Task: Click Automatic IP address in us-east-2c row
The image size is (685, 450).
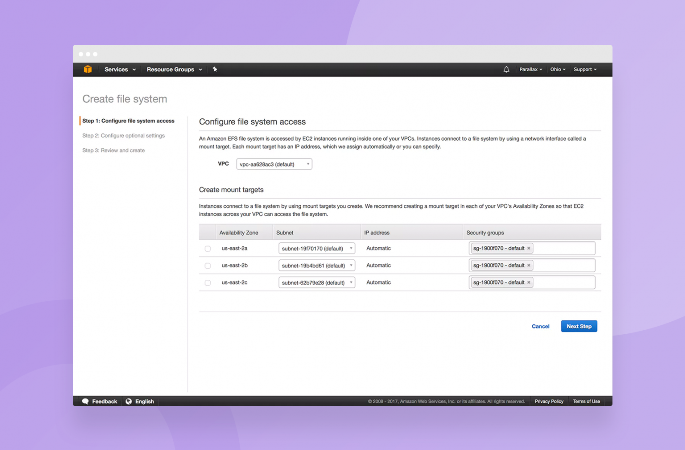Action: (x=378, y=282)
